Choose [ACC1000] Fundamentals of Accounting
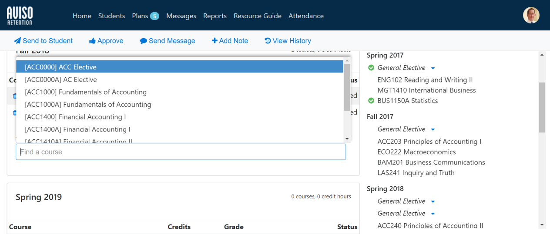 tap(180, 92)
